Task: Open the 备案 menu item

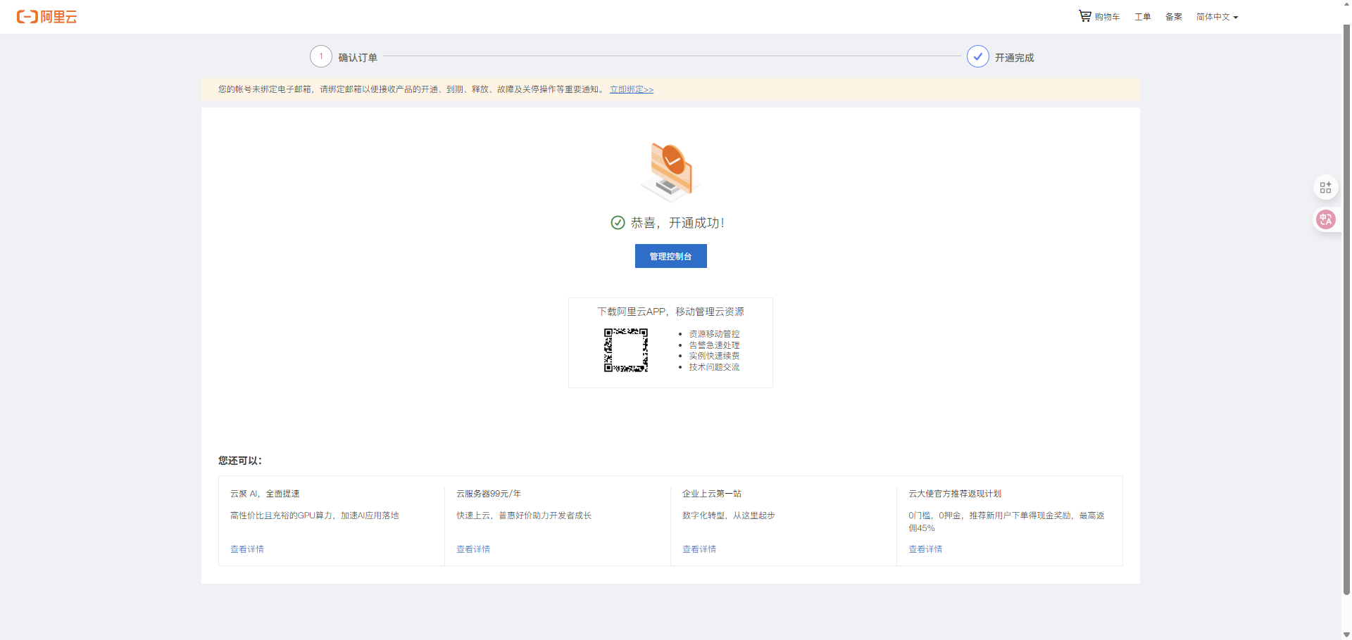Action: (1173, 17)
